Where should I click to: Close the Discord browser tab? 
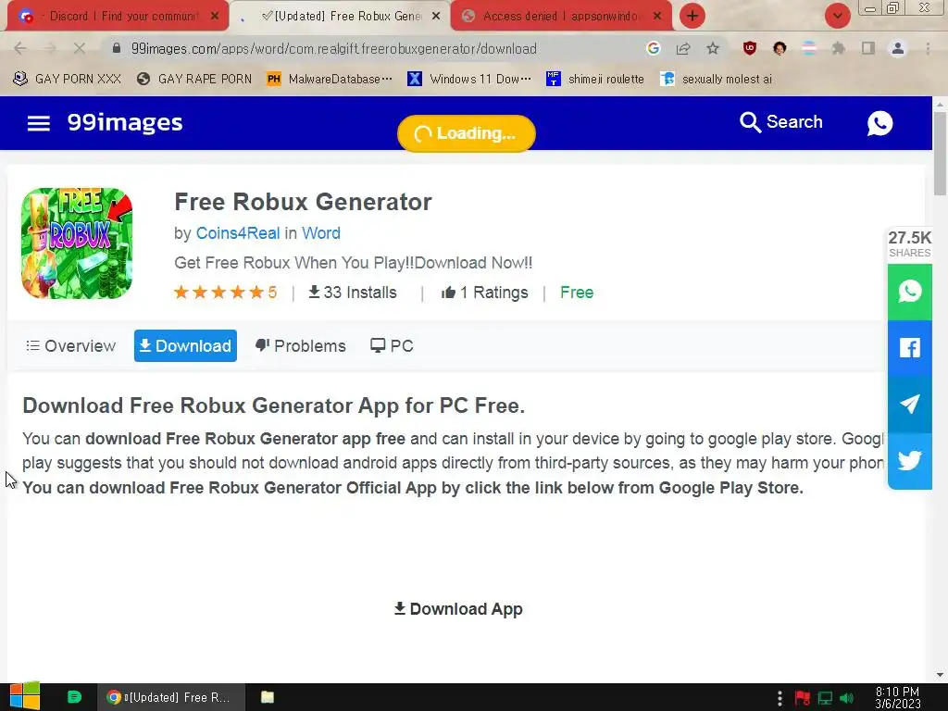214,16
